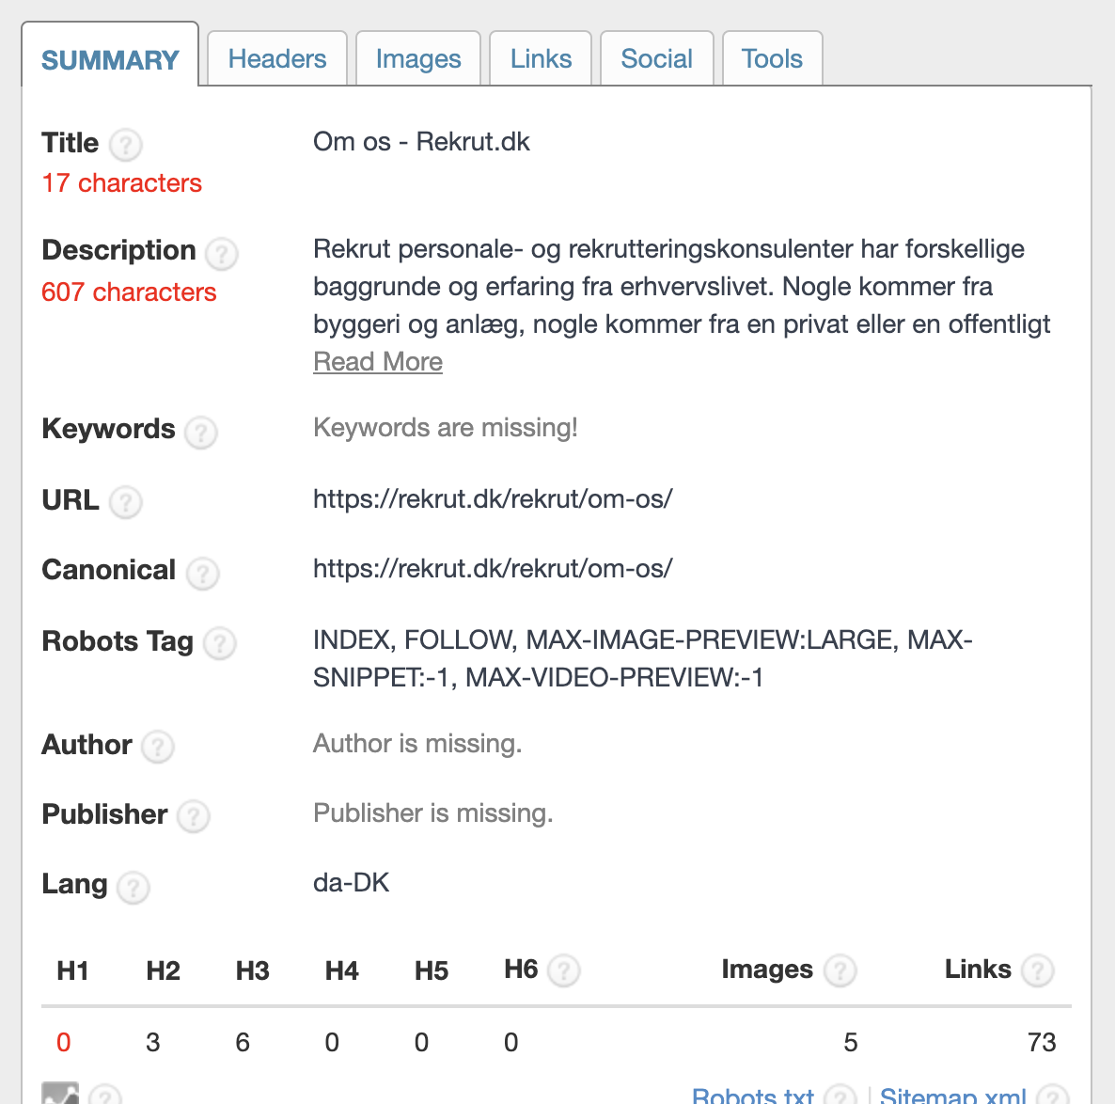Click the help icon beside Images count

(x=840, y=970)
